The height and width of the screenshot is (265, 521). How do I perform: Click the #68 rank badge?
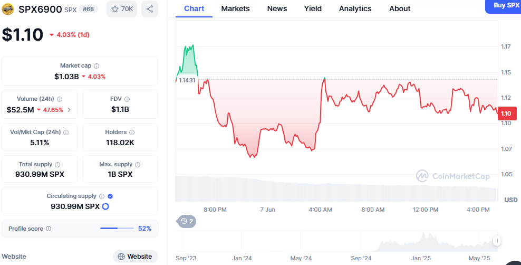tap(89, 9)
